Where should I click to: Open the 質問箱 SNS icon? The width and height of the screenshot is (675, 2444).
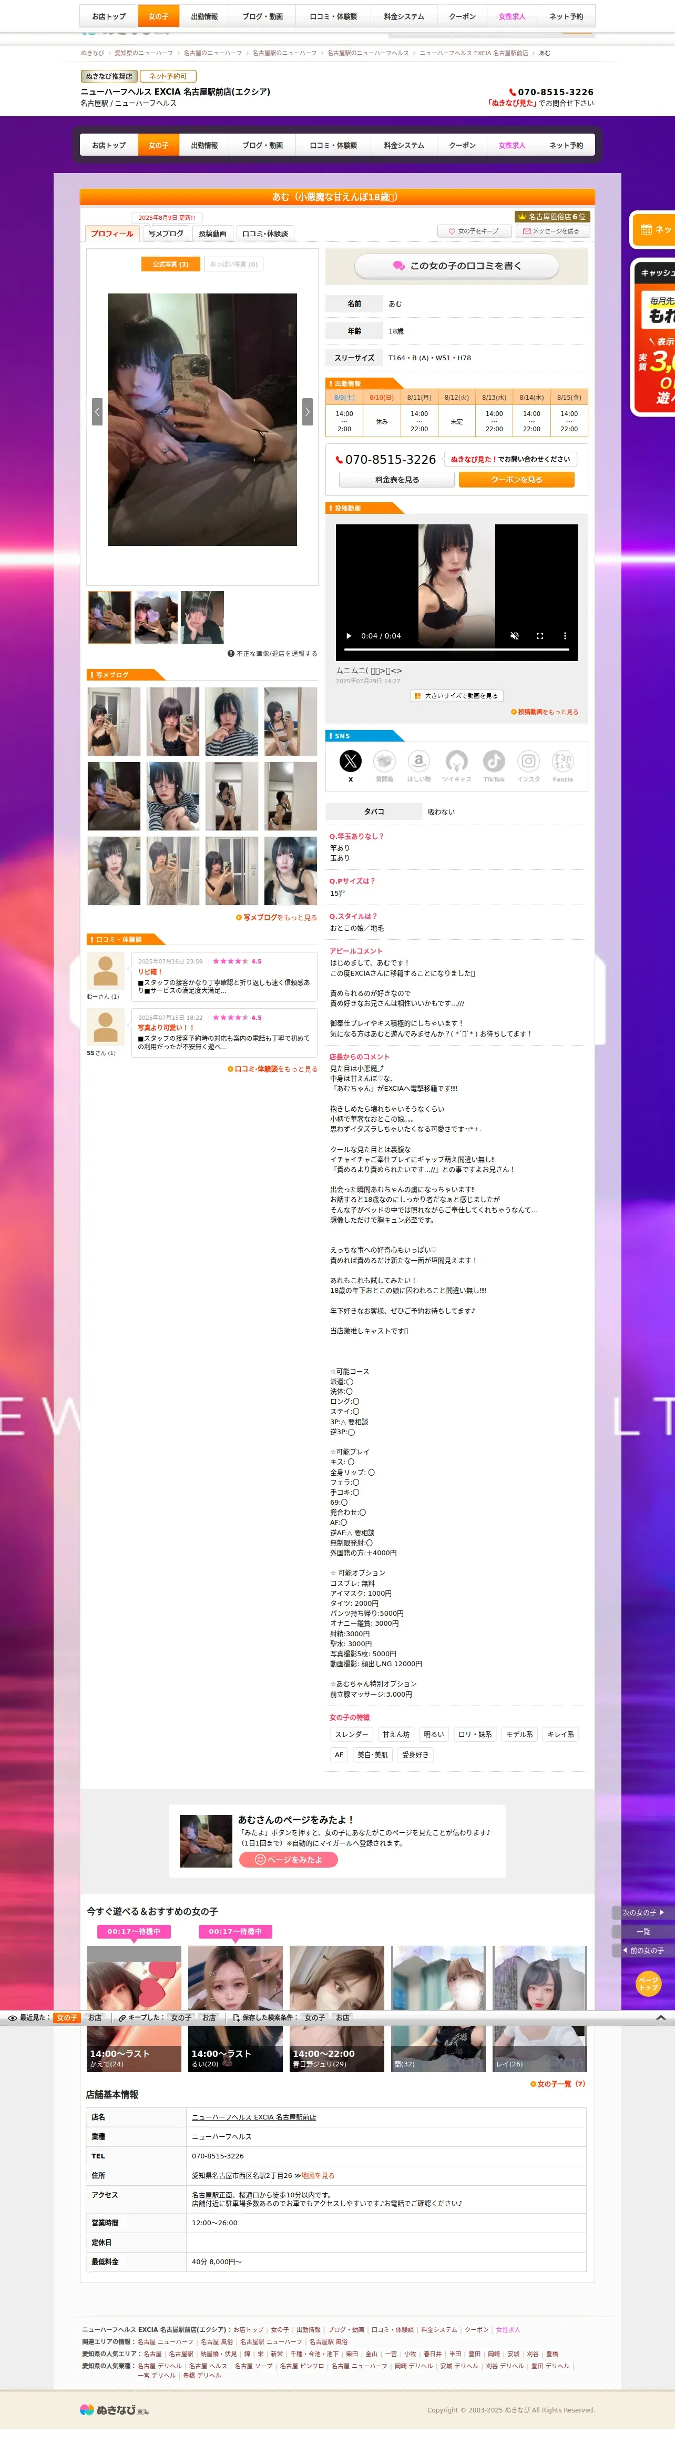pyautogui.click(x=384, y=760)
